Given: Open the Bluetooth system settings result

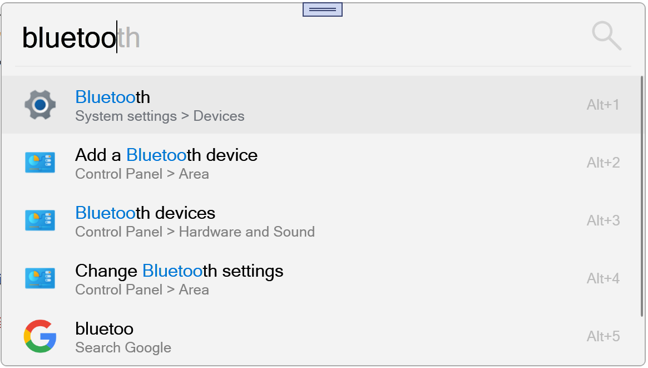Looking at the screenshot, I should [x=113, y=97].
